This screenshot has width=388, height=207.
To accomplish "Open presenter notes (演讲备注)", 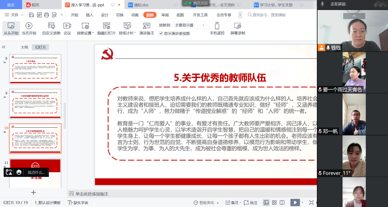I will [146, 29].
